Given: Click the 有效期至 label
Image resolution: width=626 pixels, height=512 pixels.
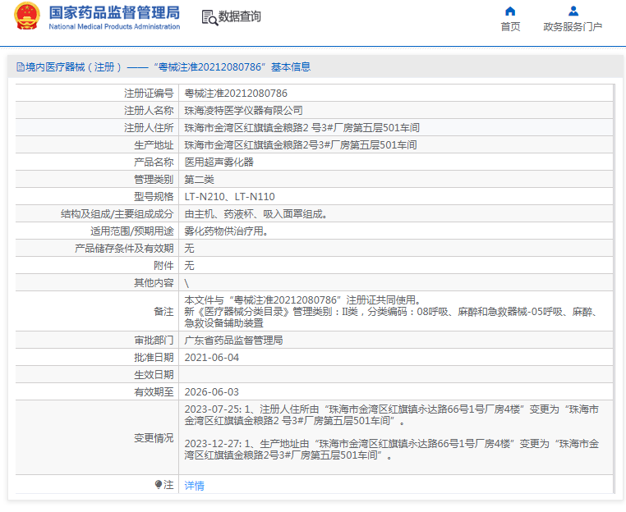Looking at the screenshot, I should pyautogui.click(x=154, y=392).
